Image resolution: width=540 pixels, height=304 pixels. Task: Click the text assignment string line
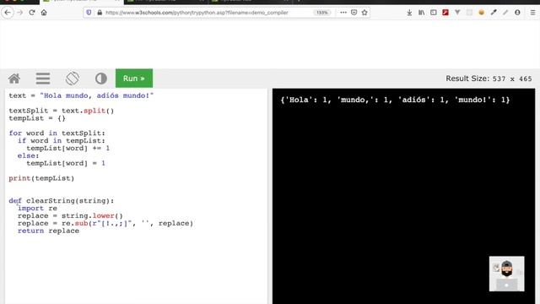click(81, 95)
